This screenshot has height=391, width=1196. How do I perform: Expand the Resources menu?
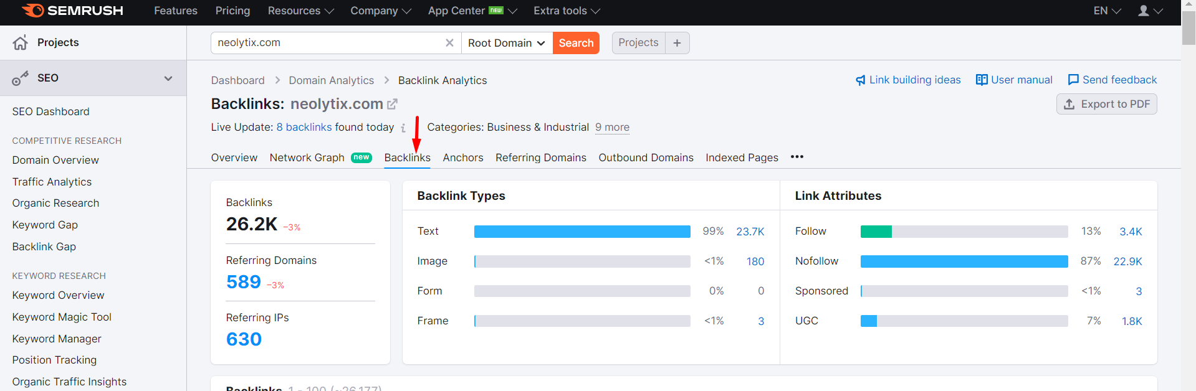pos(301,11)
